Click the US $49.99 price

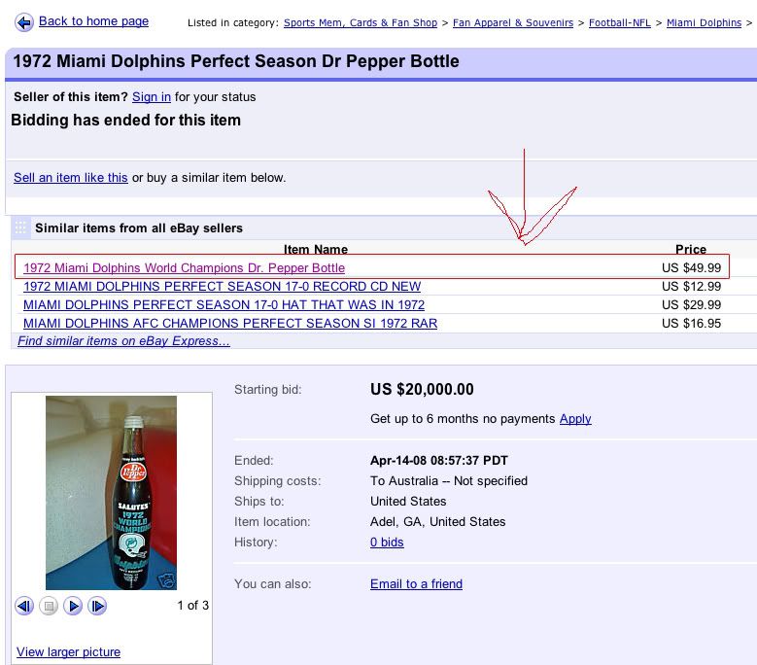[691, 268]
